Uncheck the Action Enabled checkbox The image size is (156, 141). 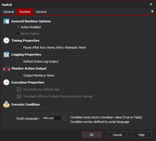pyautogui.click(x=18, y=27)
